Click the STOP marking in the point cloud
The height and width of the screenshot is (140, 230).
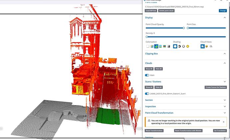(110, 83)
